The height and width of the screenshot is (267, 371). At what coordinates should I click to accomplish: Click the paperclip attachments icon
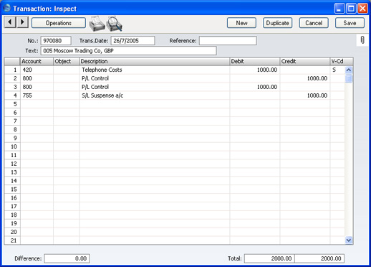tap(362, 40)
